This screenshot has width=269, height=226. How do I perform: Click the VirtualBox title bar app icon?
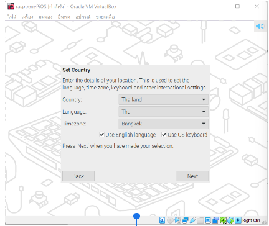coord(11,6)
